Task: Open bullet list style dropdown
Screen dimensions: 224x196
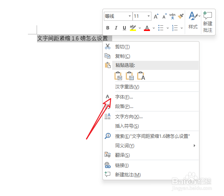Action: coord(168,28)
